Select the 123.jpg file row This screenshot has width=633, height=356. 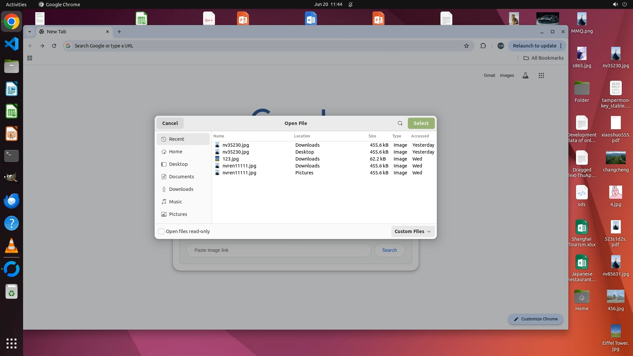point(231,159)
